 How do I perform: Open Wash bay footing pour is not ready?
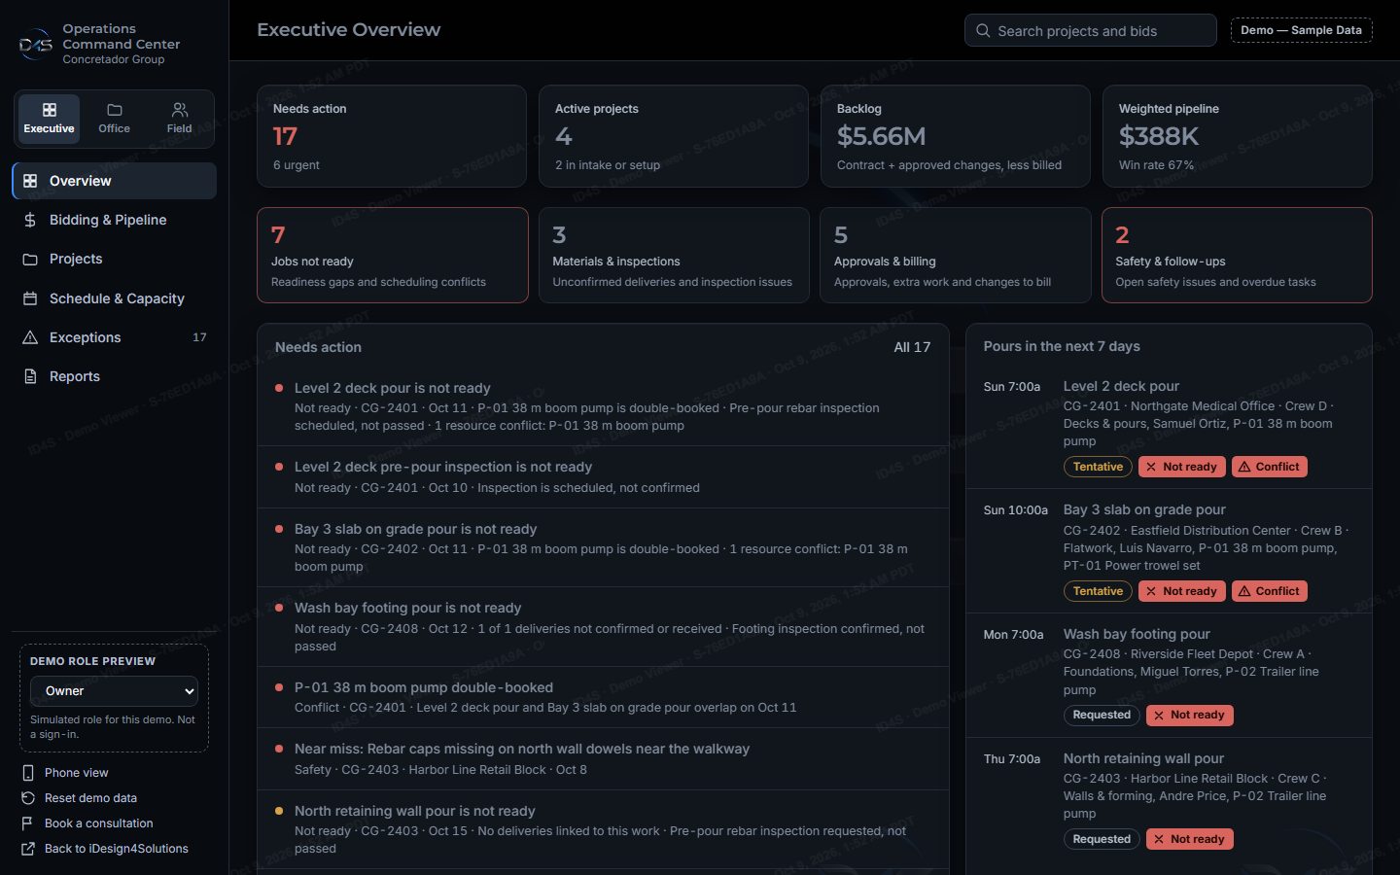[x=603, y=627]
